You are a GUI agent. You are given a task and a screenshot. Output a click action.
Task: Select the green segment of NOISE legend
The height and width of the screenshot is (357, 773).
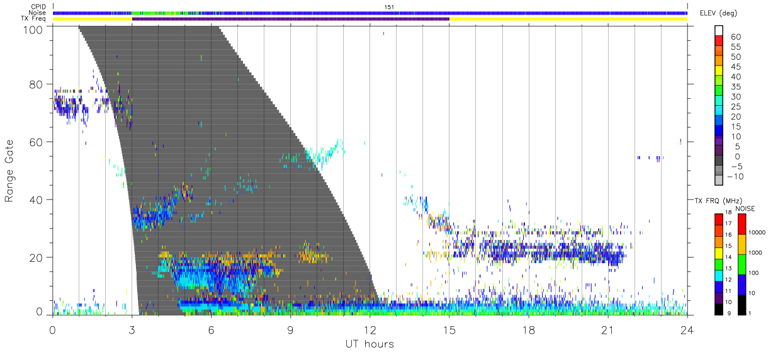pos(743,264)
